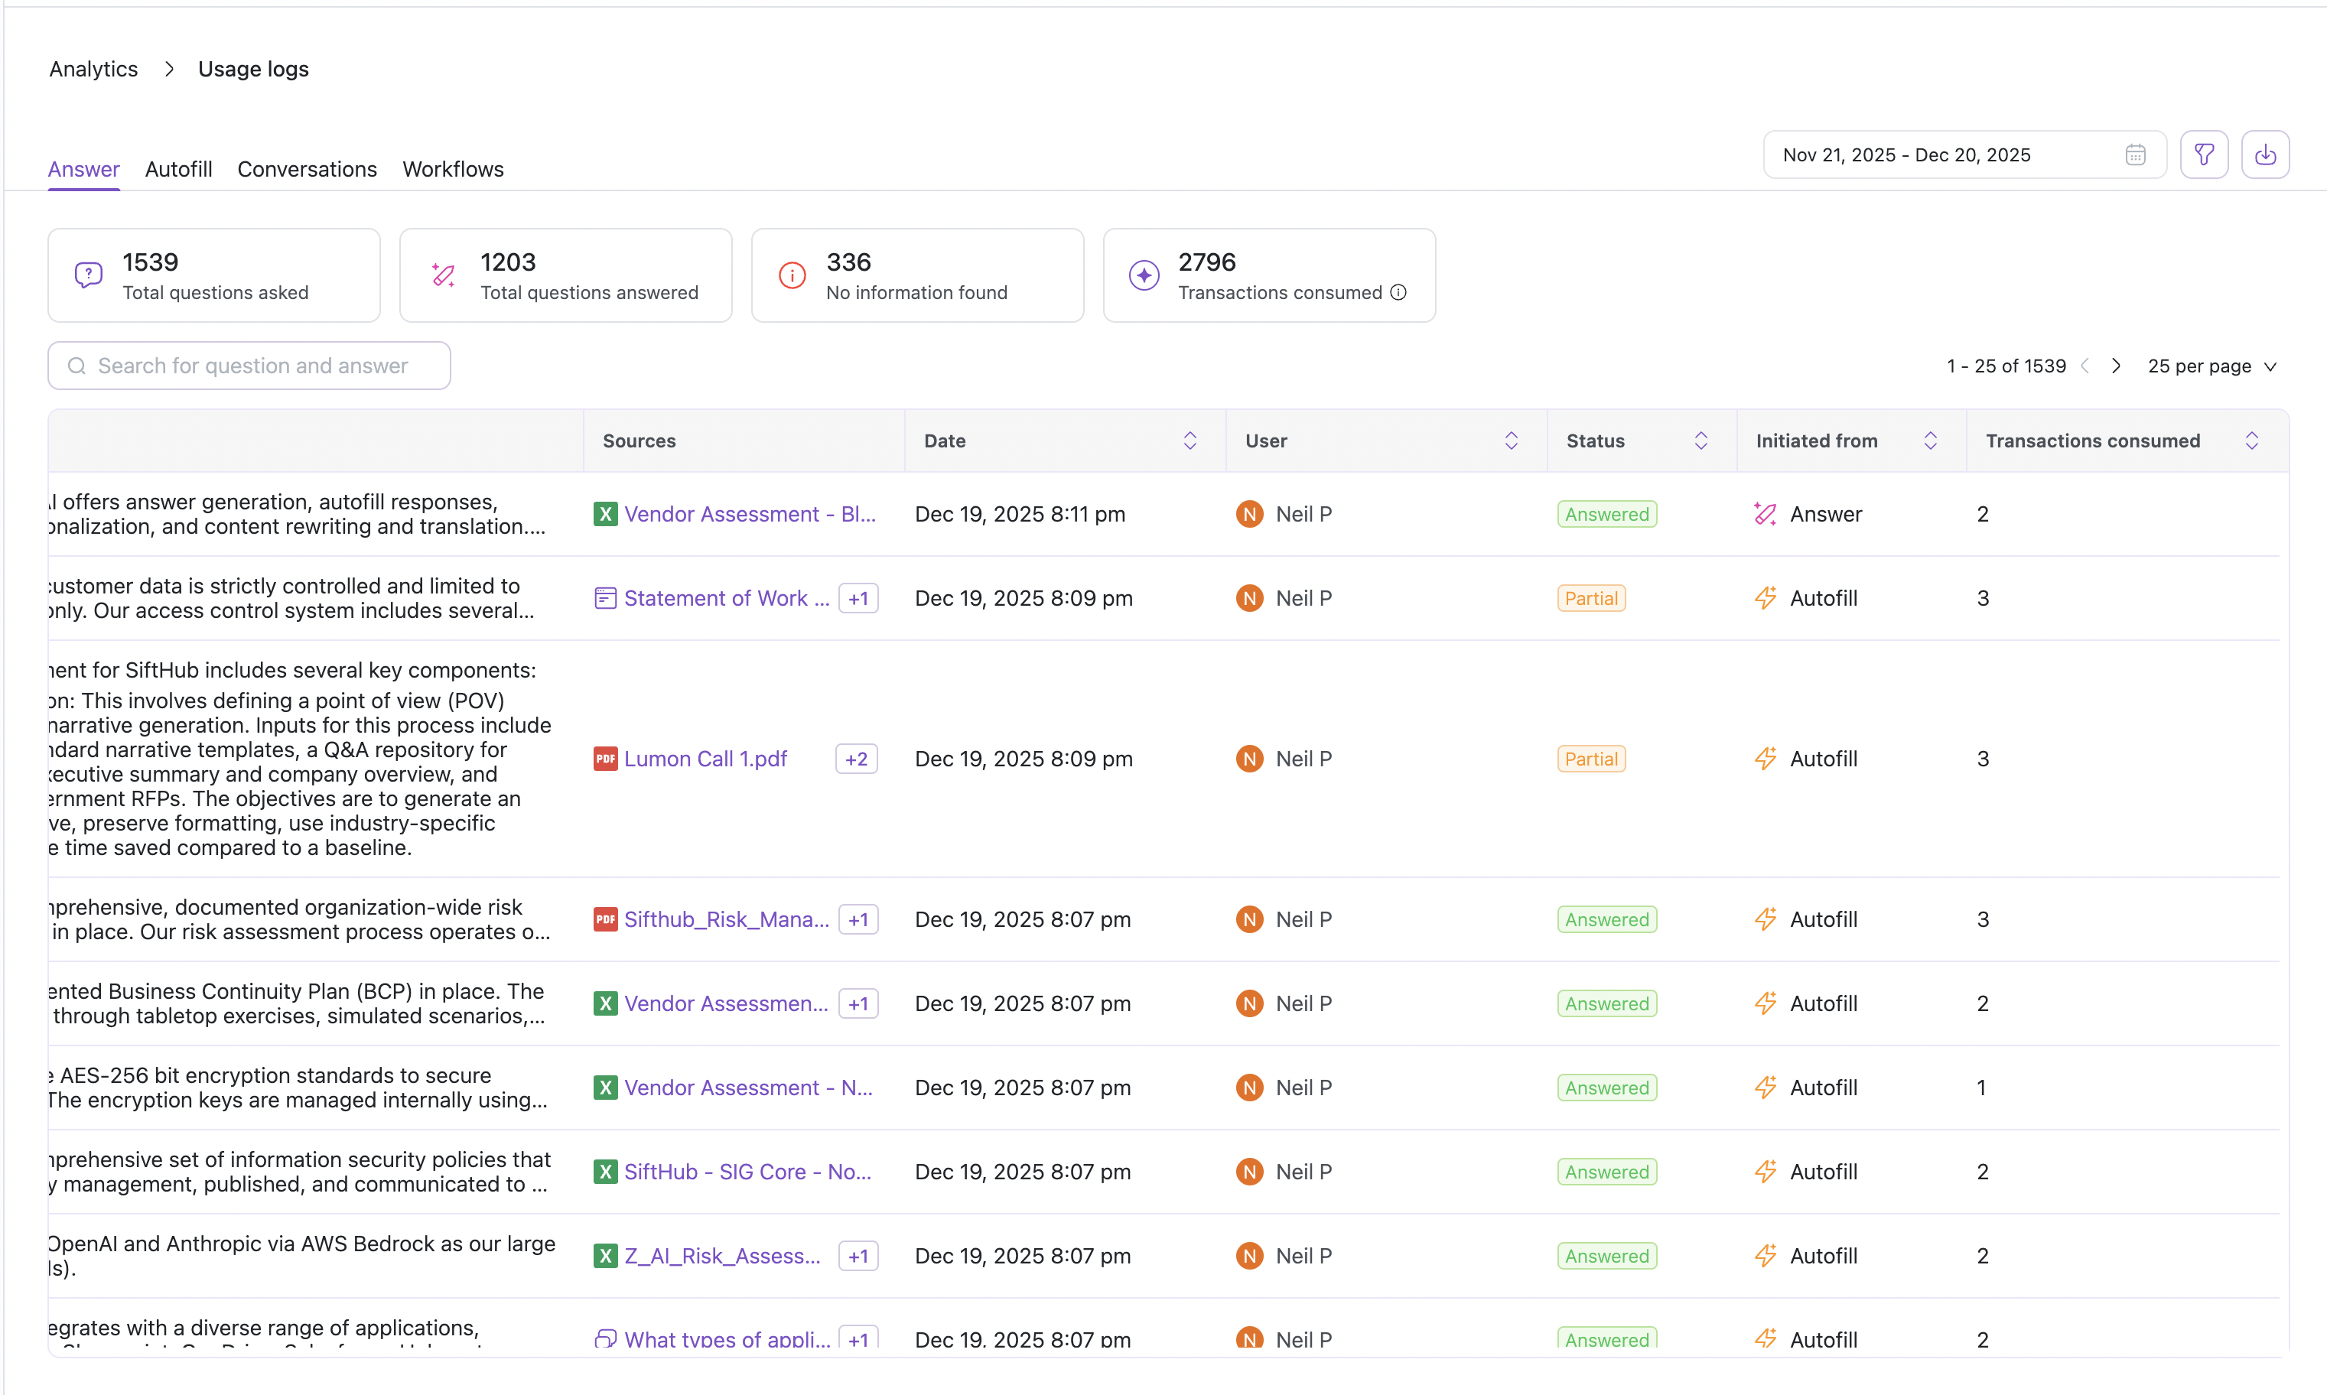
Task: Go to next page arrow
Action: pos(2115,366)
